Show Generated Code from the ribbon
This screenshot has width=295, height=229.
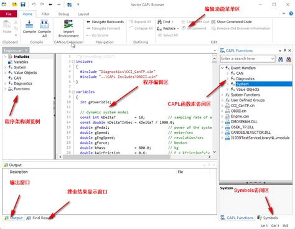click(x=232, y=22)
